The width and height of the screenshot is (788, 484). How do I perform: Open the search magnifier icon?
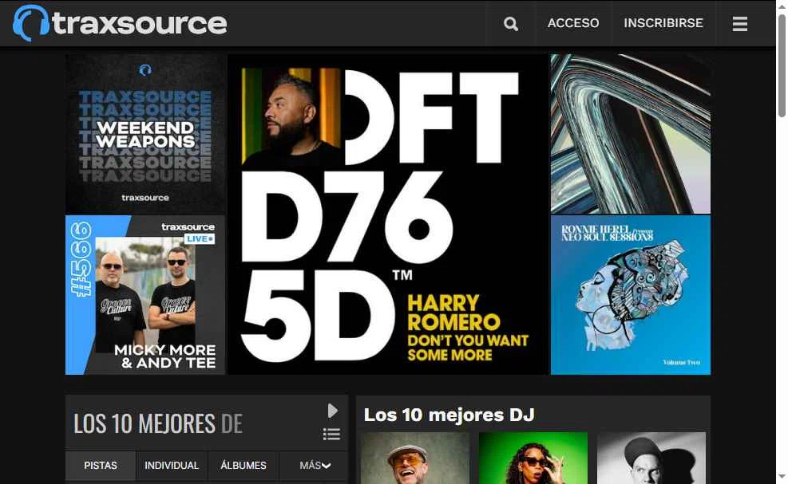tap(511, 24)
